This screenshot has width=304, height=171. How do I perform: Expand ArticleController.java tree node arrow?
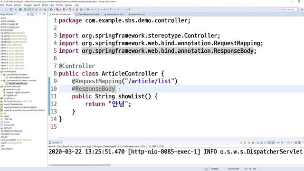4,84
